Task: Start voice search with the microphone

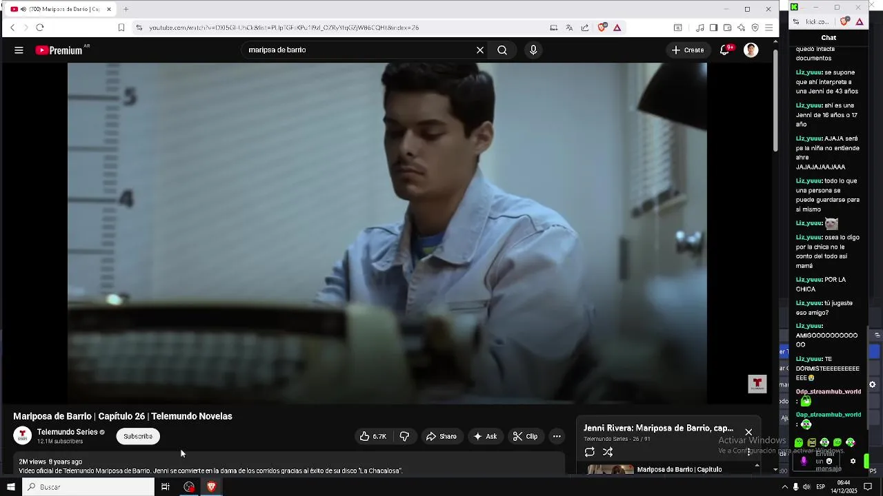Action: 533,50
